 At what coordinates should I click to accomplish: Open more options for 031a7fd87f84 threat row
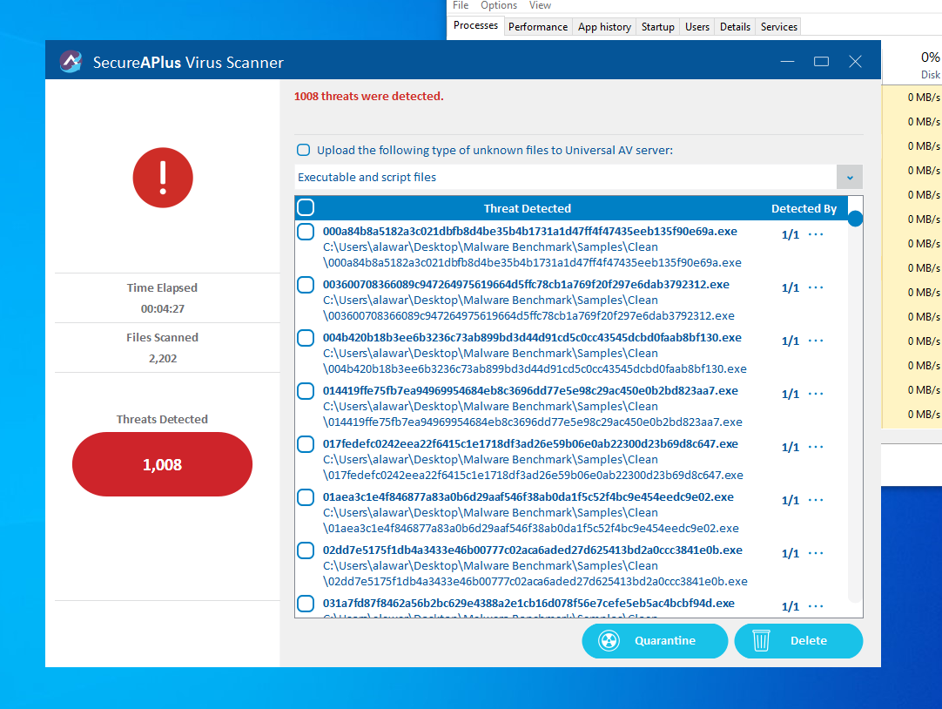[x=816, y=606]
